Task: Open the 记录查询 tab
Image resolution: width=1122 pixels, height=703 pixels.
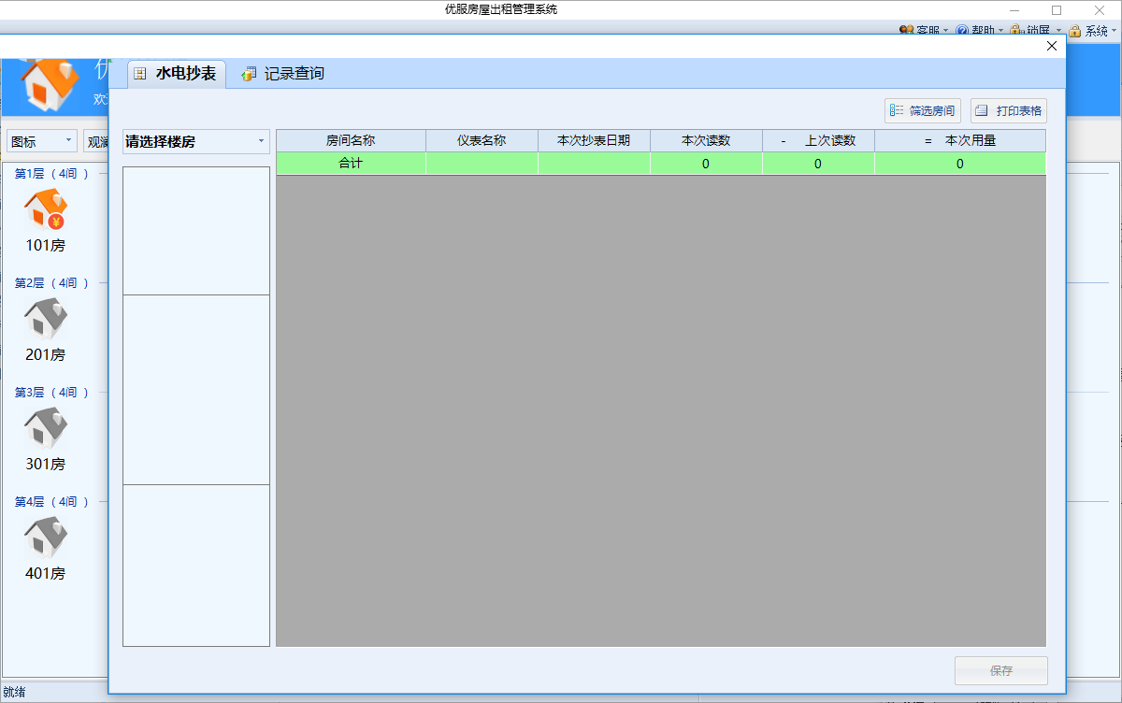Action: point(283,74)
